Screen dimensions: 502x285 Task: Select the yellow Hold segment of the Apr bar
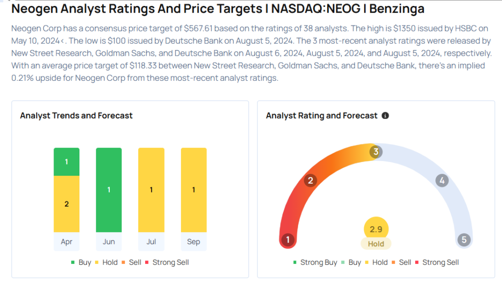67,204
